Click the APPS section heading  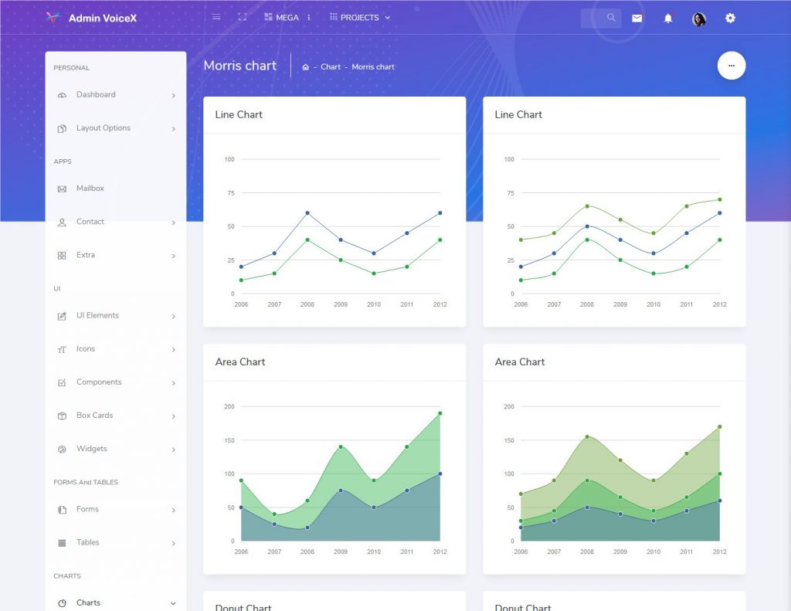[63, 161]
